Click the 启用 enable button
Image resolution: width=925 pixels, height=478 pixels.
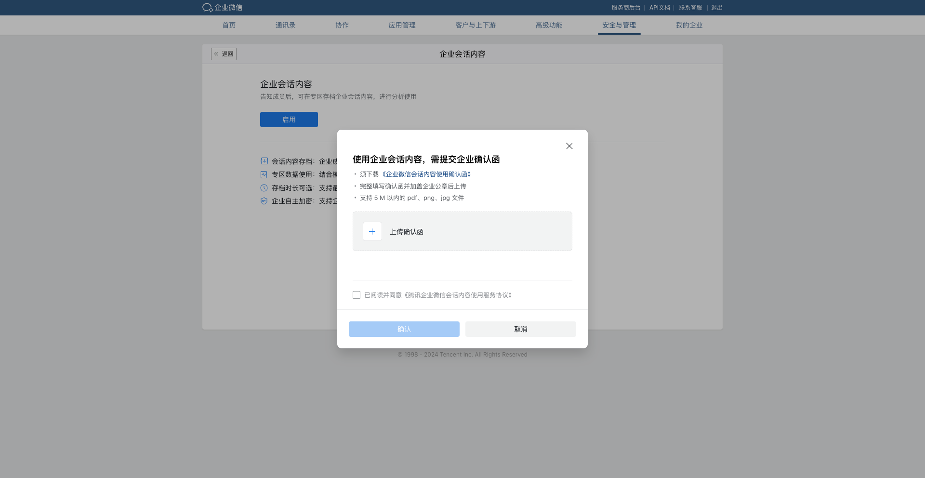click(289, 119)
